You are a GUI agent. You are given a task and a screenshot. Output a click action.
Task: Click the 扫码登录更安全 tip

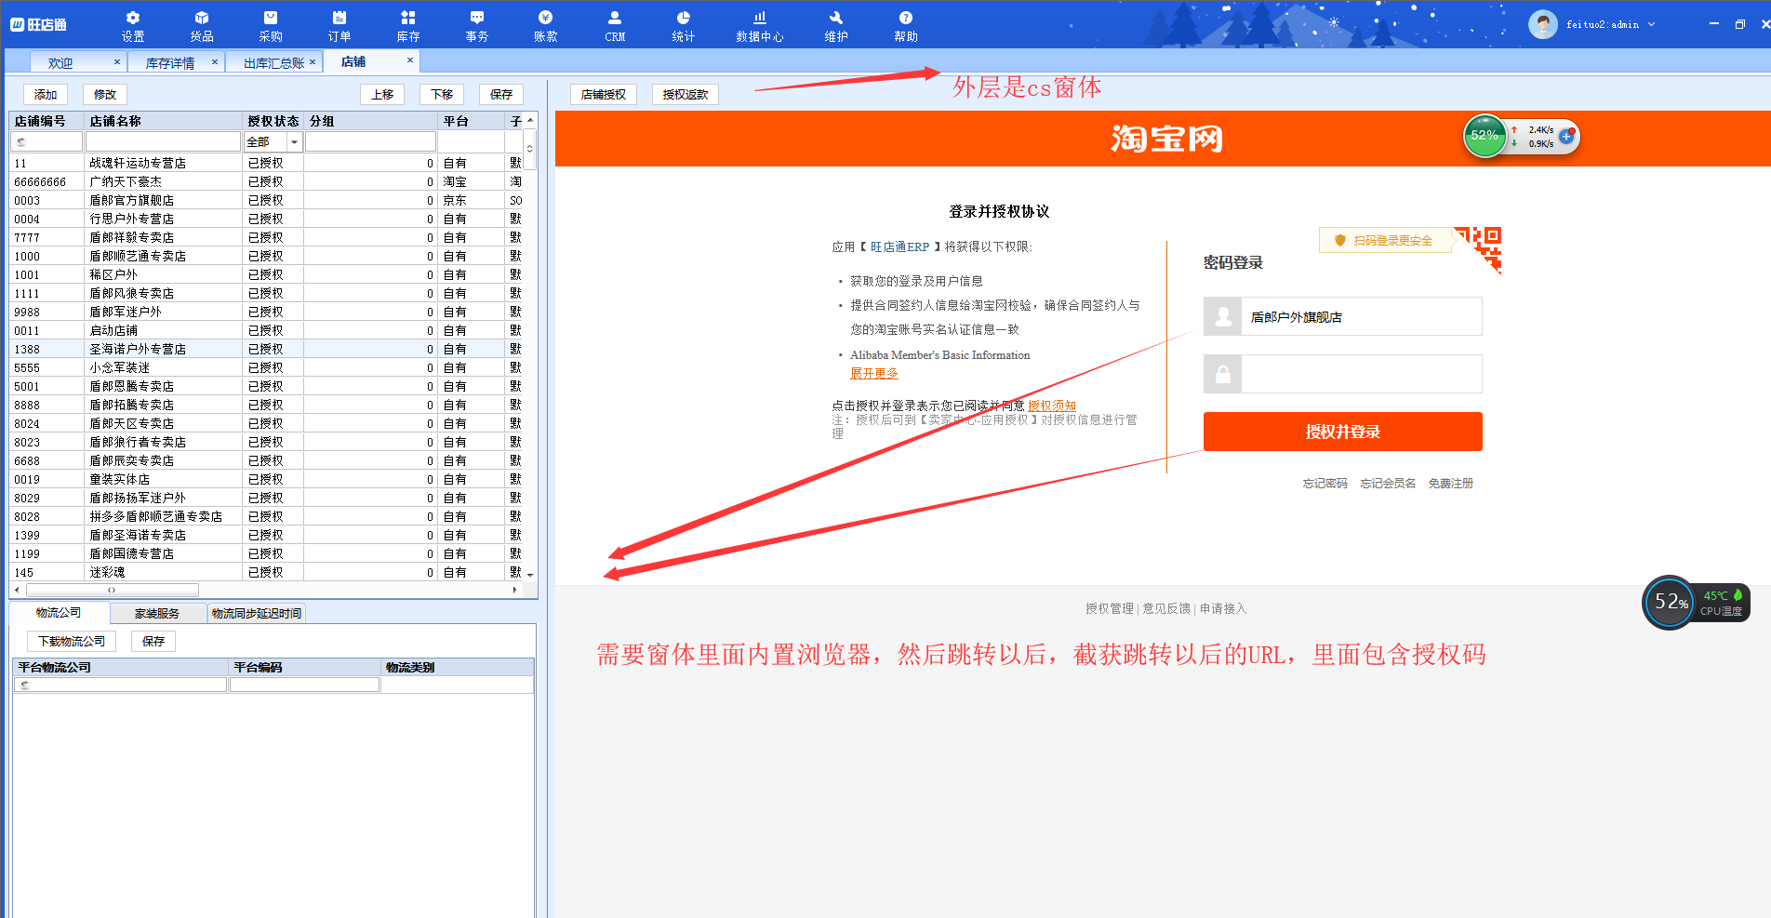pyautogui.click(x=1385, y=240)
